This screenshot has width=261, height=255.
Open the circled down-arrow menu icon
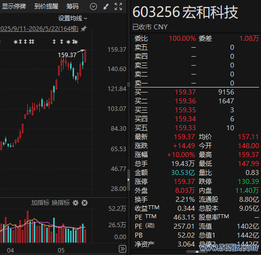click(x=93, y=6)
